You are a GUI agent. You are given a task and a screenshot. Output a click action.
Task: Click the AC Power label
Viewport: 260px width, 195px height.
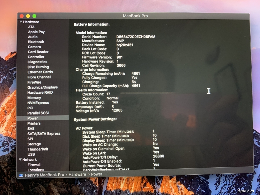coord(85,128)
